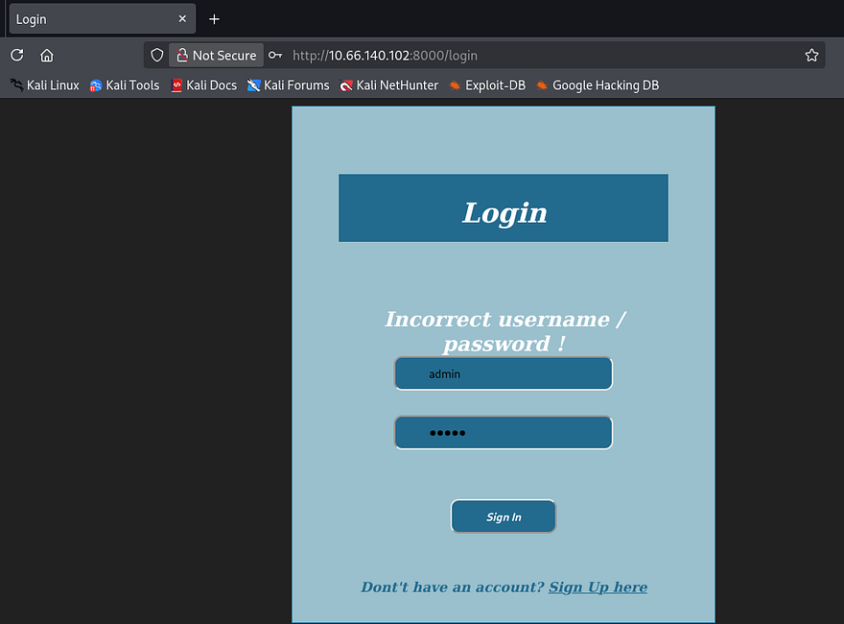Open the Kali Docs bookmark
The width and height of the screenshot is (844, 624).
[203, 85]
